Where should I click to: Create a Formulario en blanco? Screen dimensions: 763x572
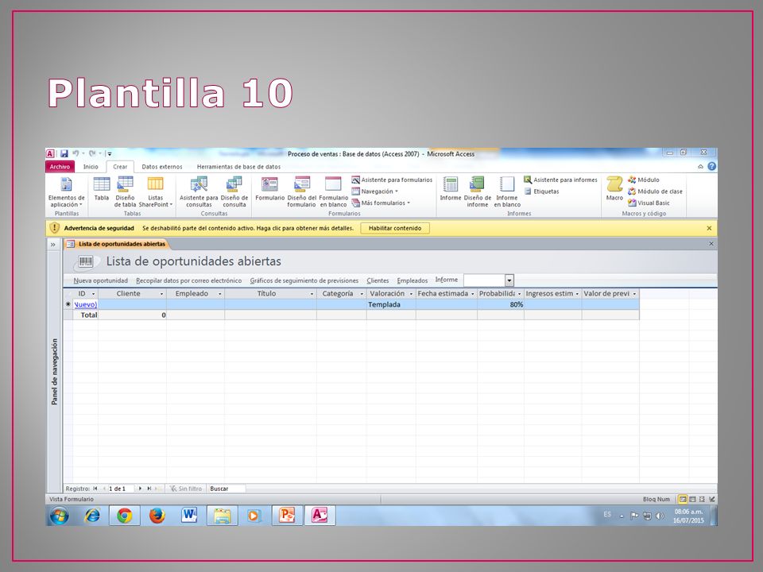click(333, 192)
